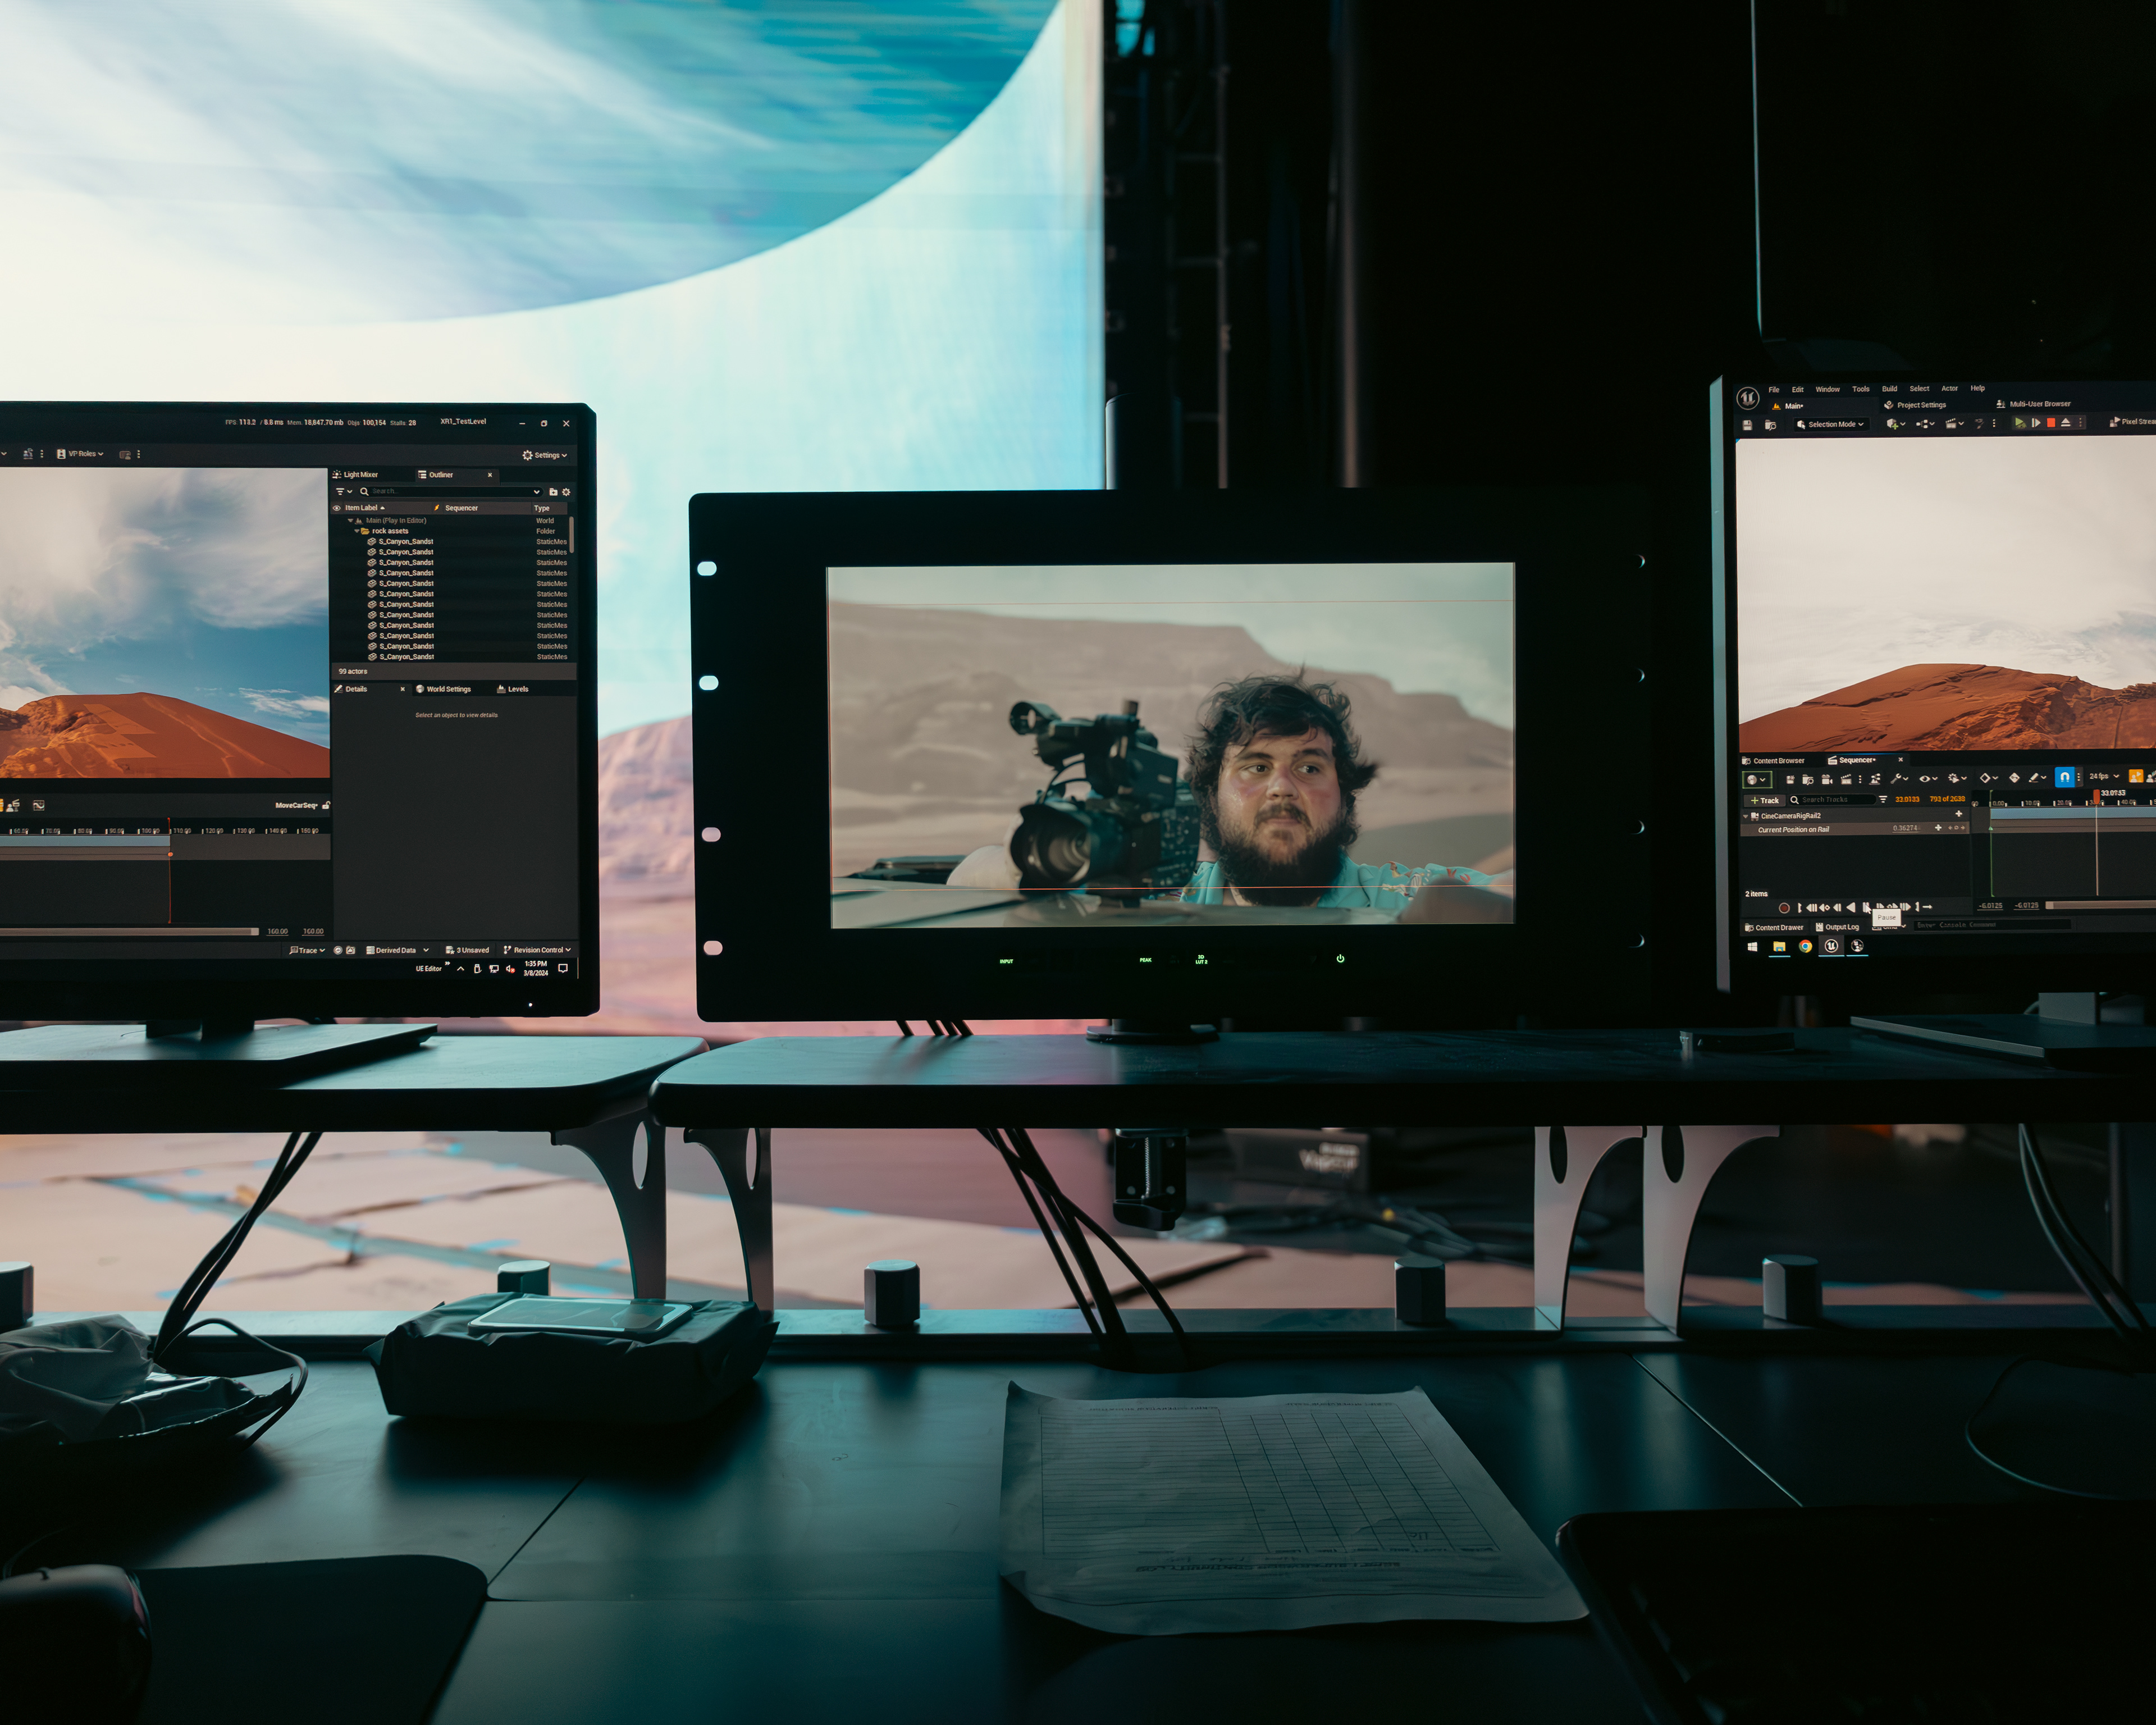Open the Build menu
Viewport: 2156px width, 1725px height.
tap(1889, 389)
